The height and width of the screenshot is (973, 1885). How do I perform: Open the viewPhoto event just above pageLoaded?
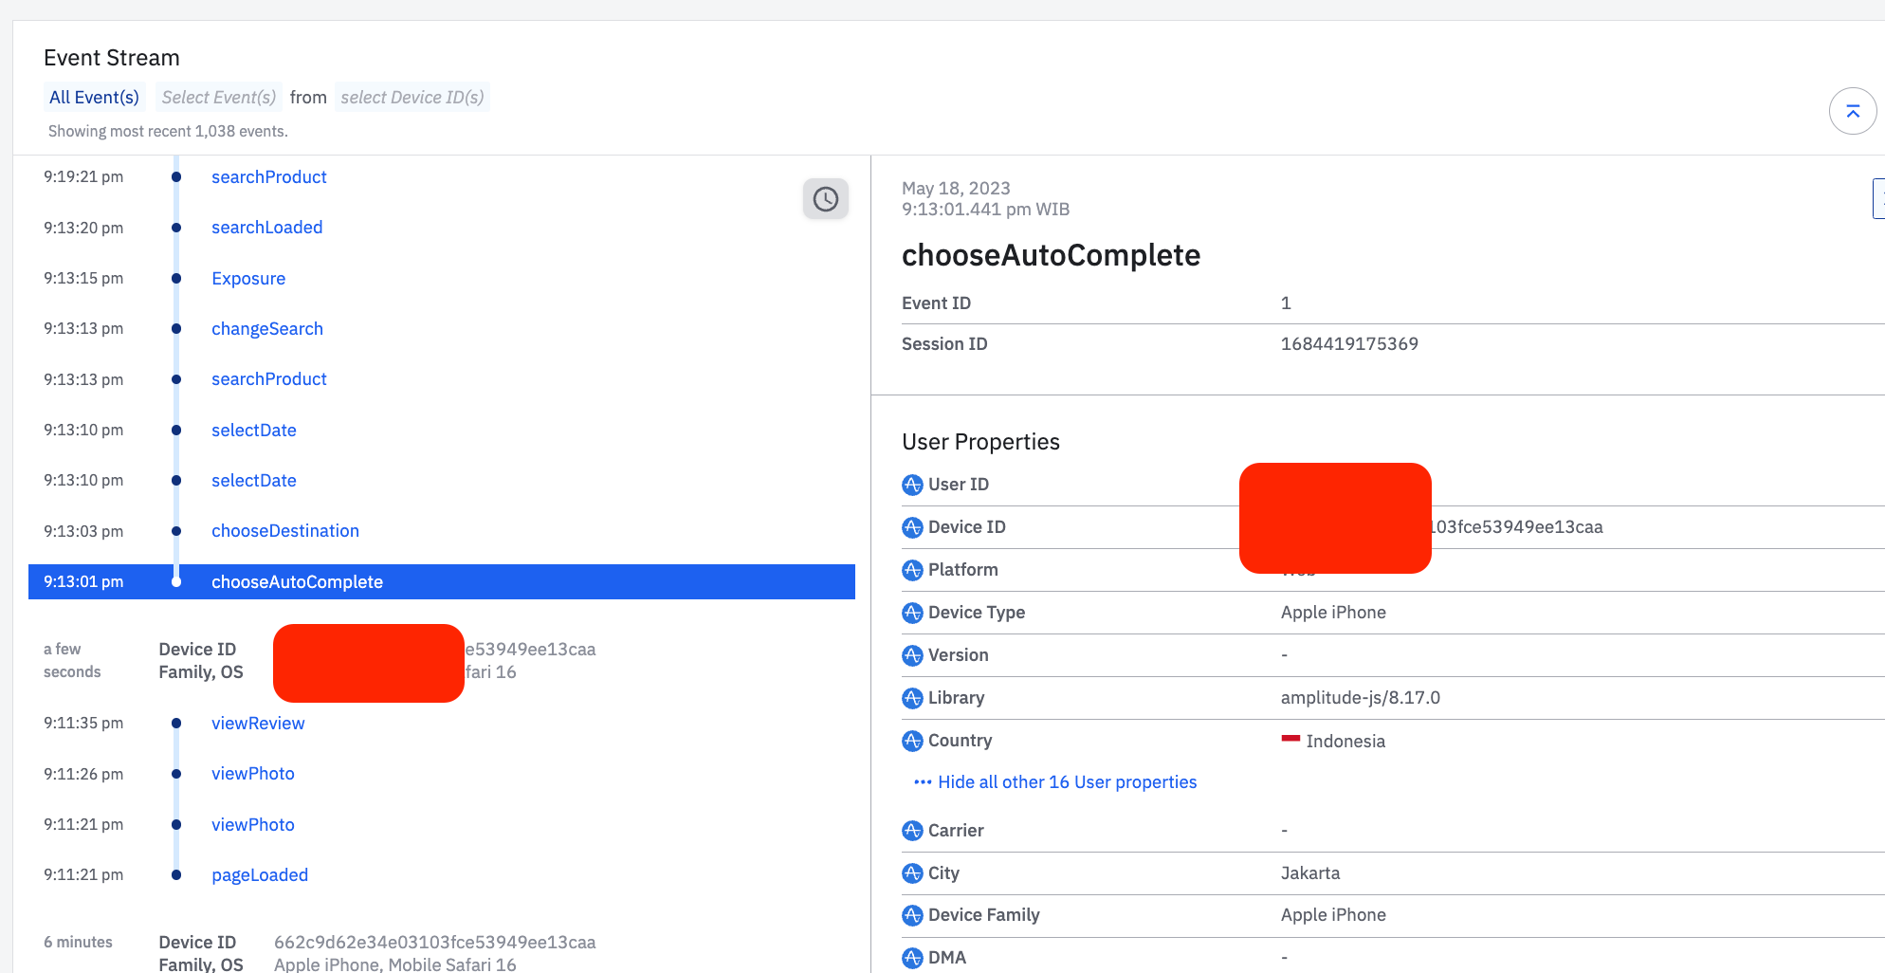pyautogui.click(x=252, y=825)
